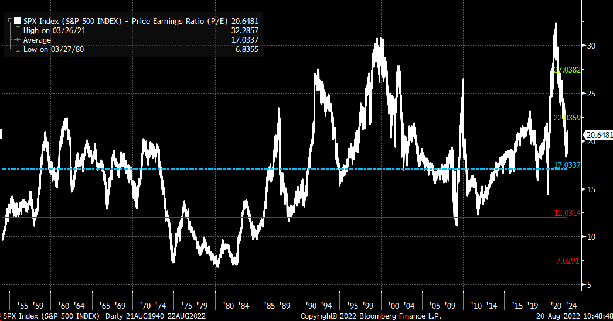Image resolution: width=613 pixels, height=321 pixels.
Task: Click the 10 tick on the Y-axis
Action: click(591, 237)
